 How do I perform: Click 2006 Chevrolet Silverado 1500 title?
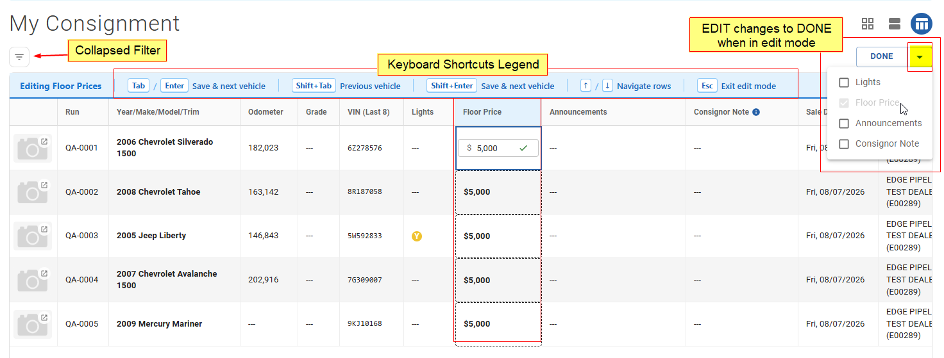coord(165,148)
